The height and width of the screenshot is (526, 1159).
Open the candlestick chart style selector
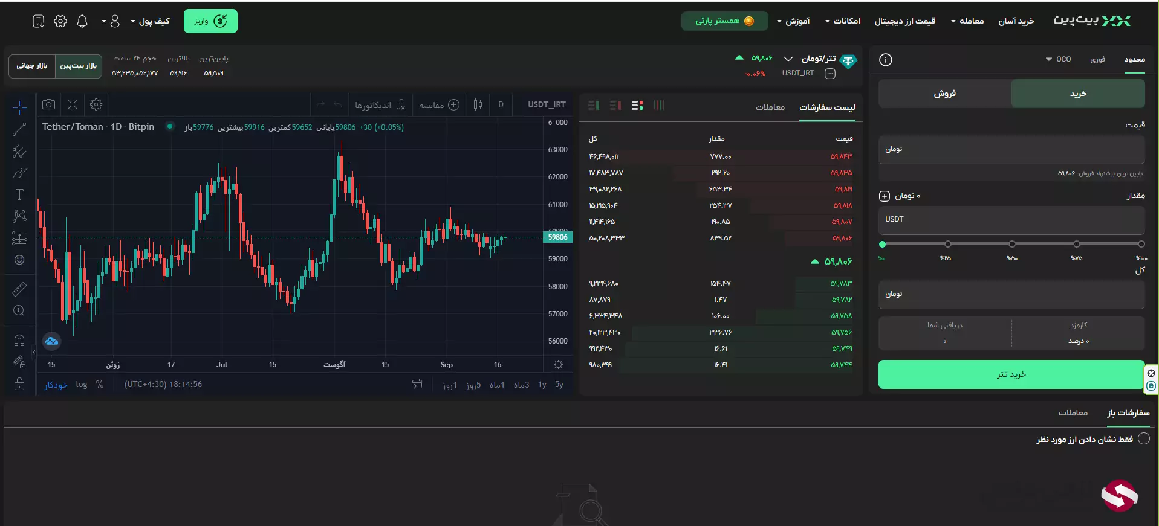click(x=478, y=104)
